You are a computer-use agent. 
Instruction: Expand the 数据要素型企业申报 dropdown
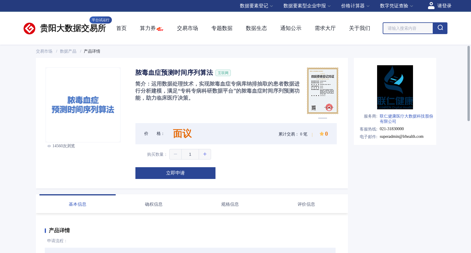click(307, 6)
